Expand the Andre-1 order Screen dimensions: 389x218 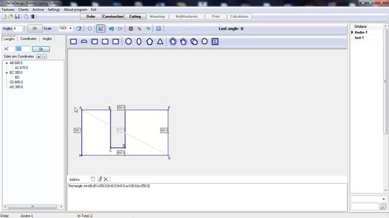point(352,32)
